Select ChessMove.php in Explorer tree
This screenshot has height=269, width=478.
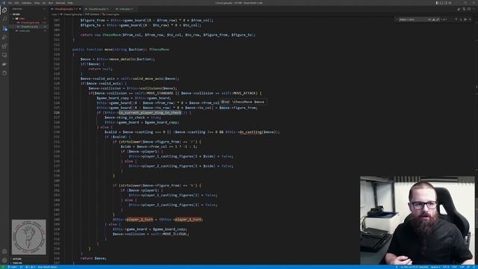coord(29,27)
